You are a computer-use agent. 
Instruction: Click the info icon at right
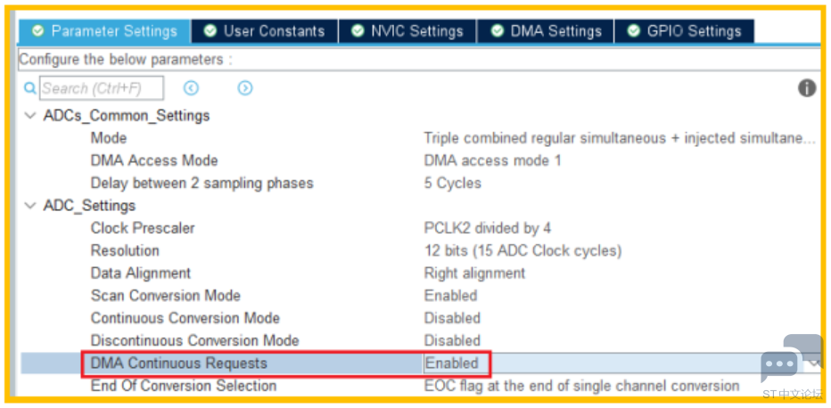coord(807,88)
